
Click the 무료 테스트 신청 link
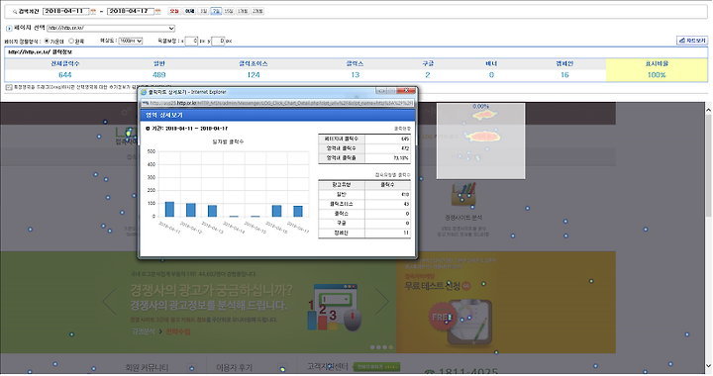tap(432, 286)
